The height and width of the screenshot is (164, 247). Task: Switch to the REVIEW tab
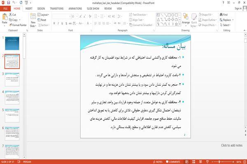pos(108,9)
